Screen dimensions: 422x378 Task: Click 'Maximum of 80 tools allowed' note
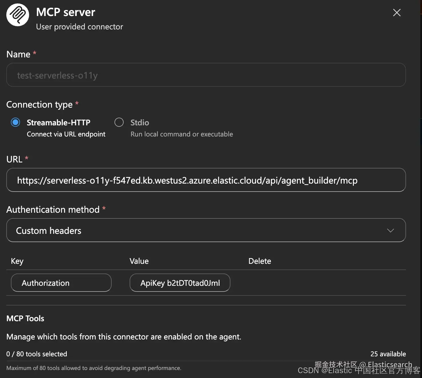pos(94,368)
